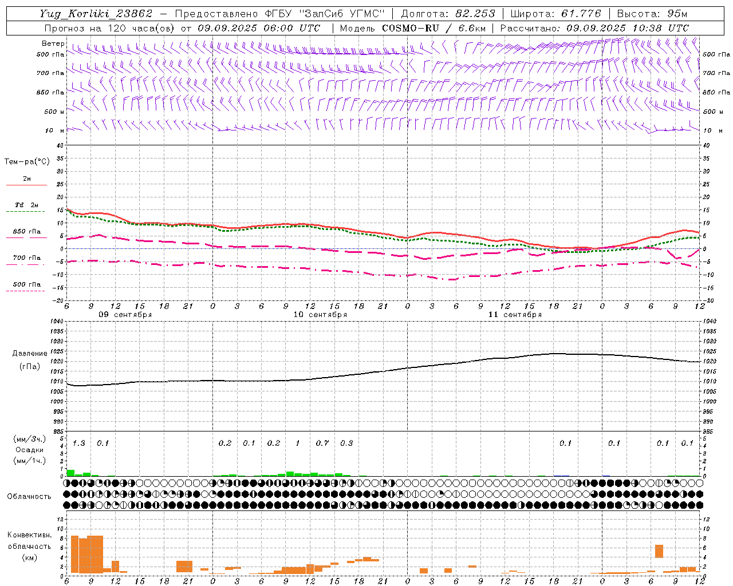Click the provider text ФГБУ "ЗапСиб УГМС"
This screenshot has height=586, width=733.
[x=324, y=14]
